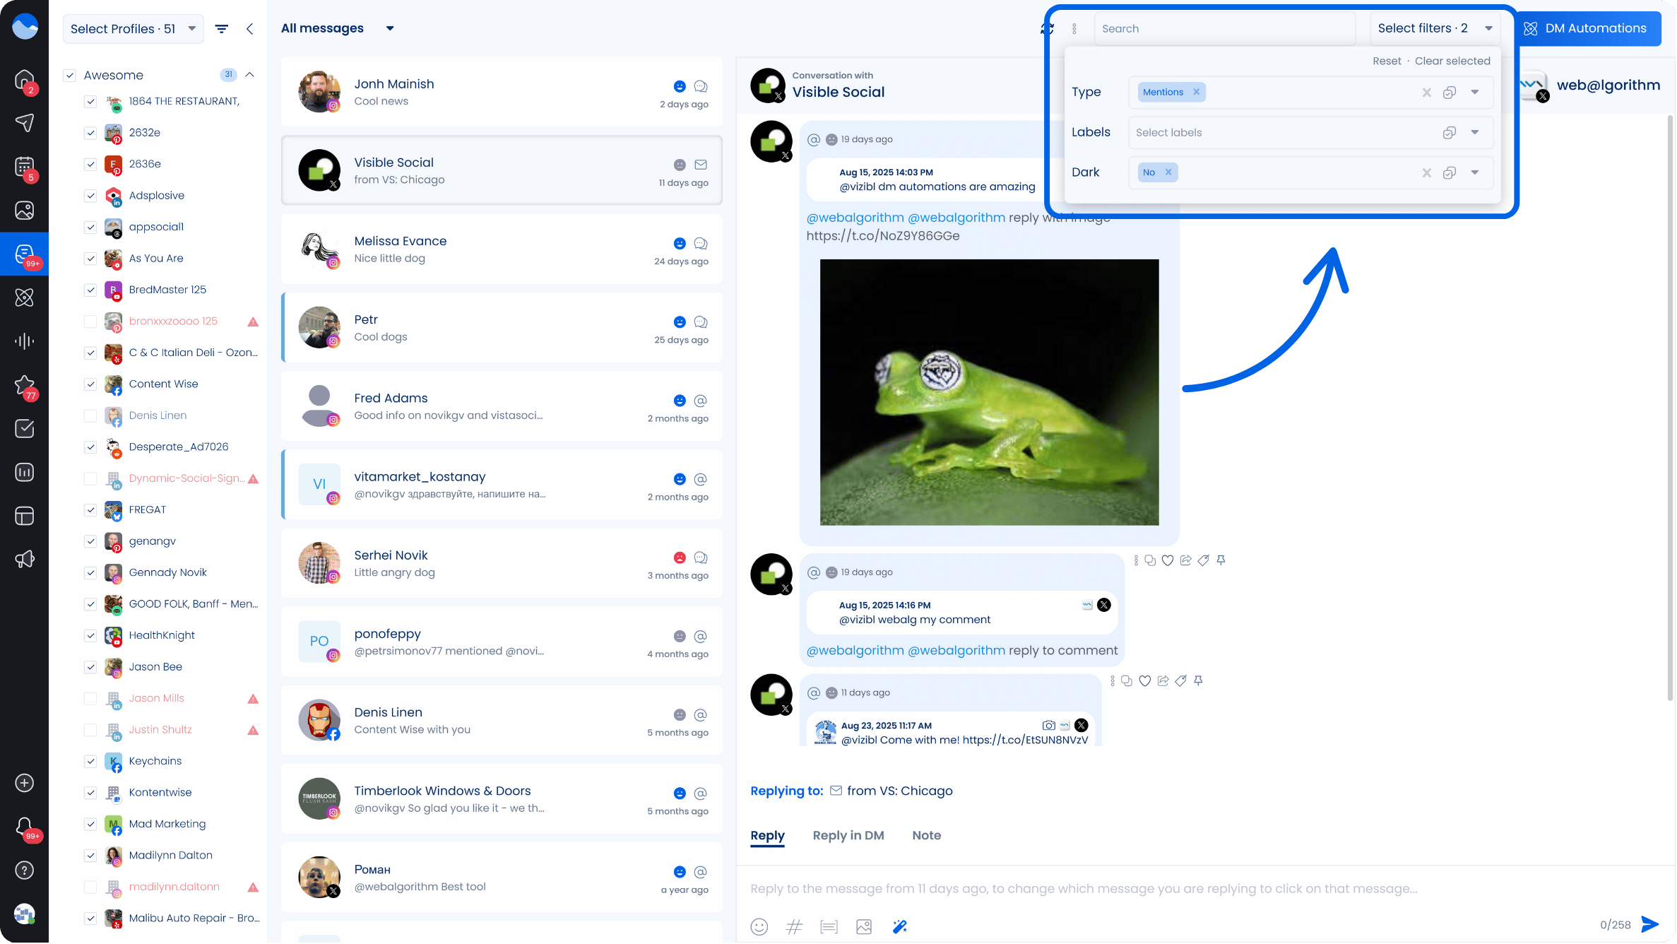The height and width of the screenshot is (944, 1677).
Task: Pin the 11 days ago message
Action: 1199,682
